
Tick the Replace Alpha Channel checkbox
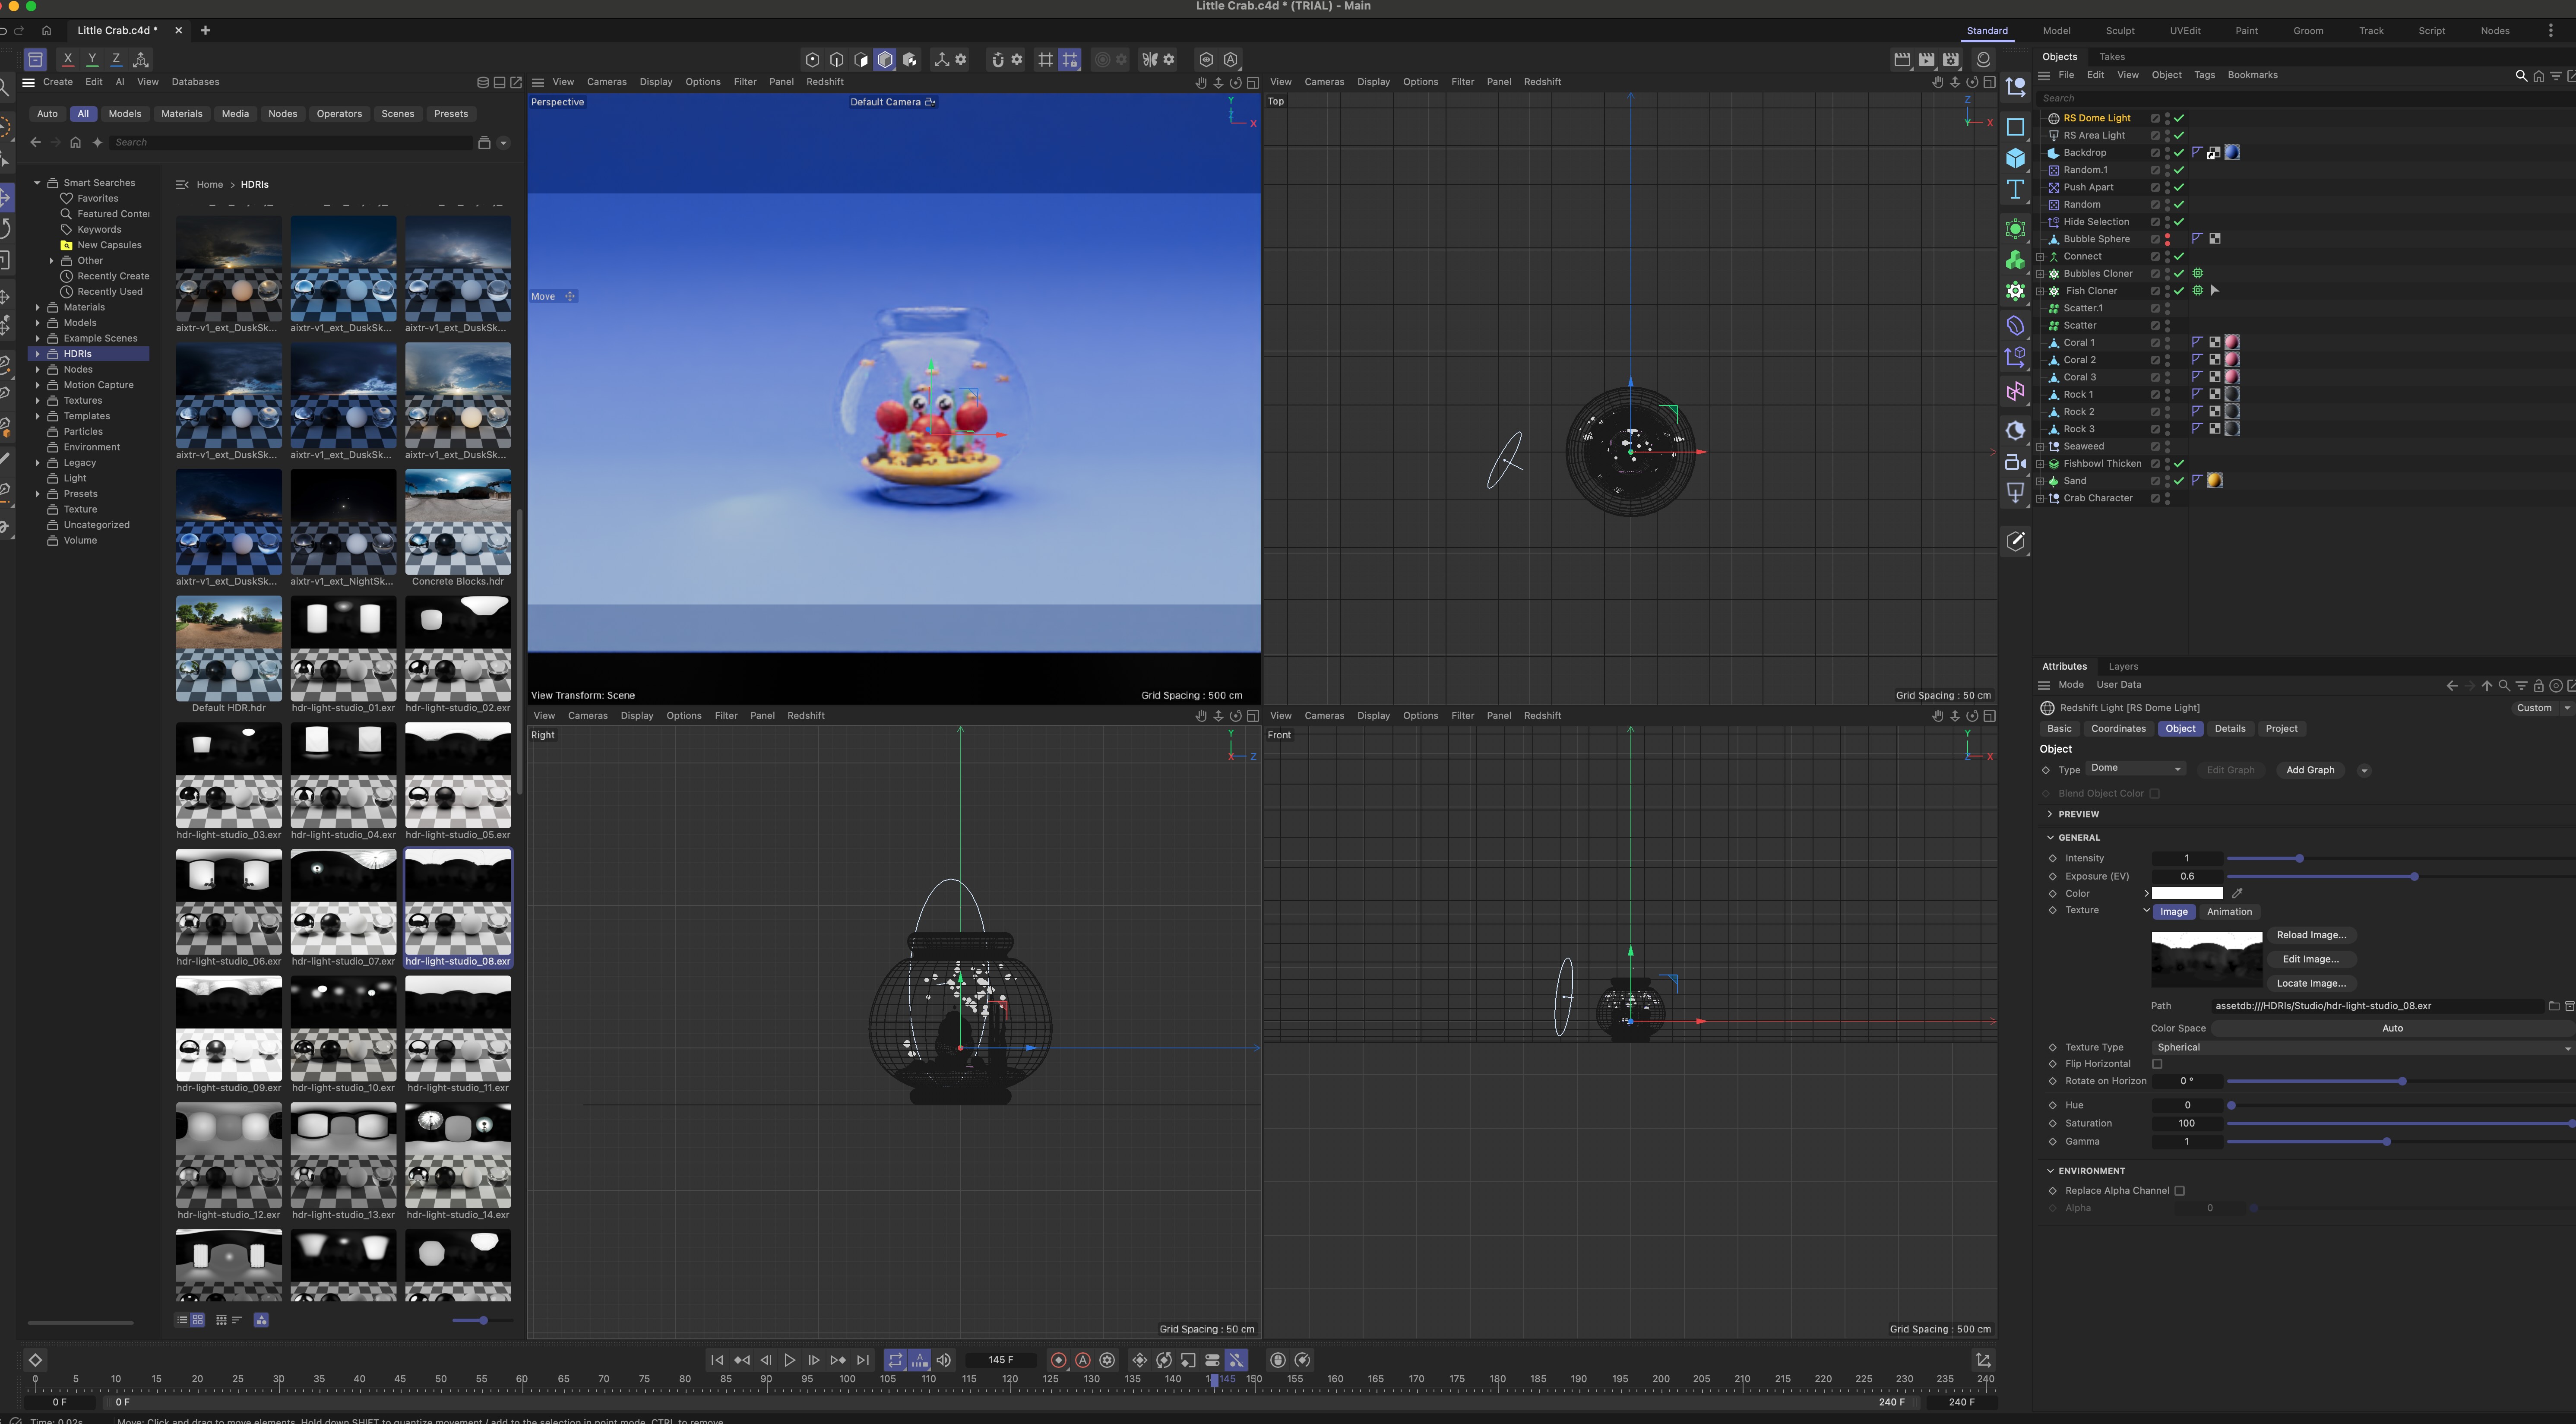coord(2180,1191)
